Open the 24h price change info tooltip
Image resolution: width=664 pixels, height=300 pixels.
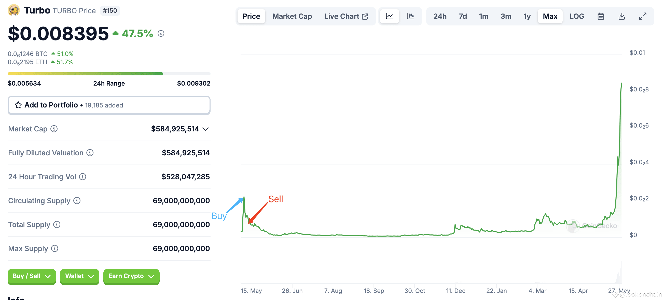[161, 33]
